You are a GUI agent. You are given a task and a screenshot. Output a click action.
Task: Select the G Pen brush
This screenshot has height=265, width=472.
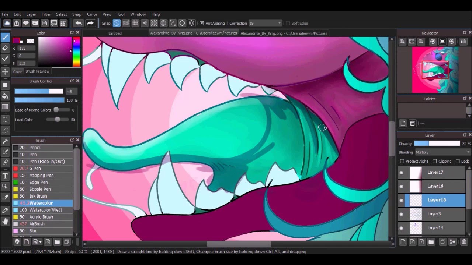(x=42, y=169)
